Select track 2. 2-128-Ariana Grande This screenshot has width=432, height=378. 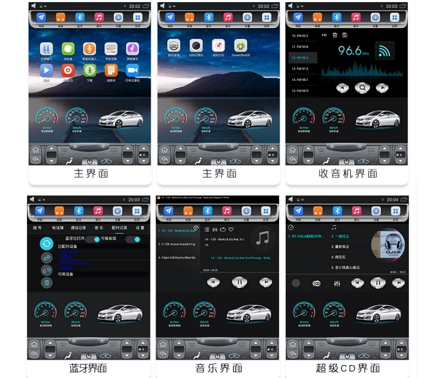coord(178,244)
